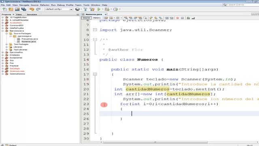
Task: Collapse the Javadoc comment fold at line 10
Action: (95, 40)
